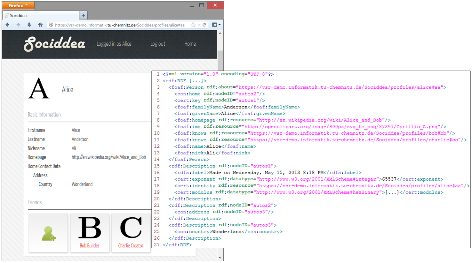This screenshot has width=472, height=263.
Task: Click the globe site identity icon
Action: coord(51,25)
